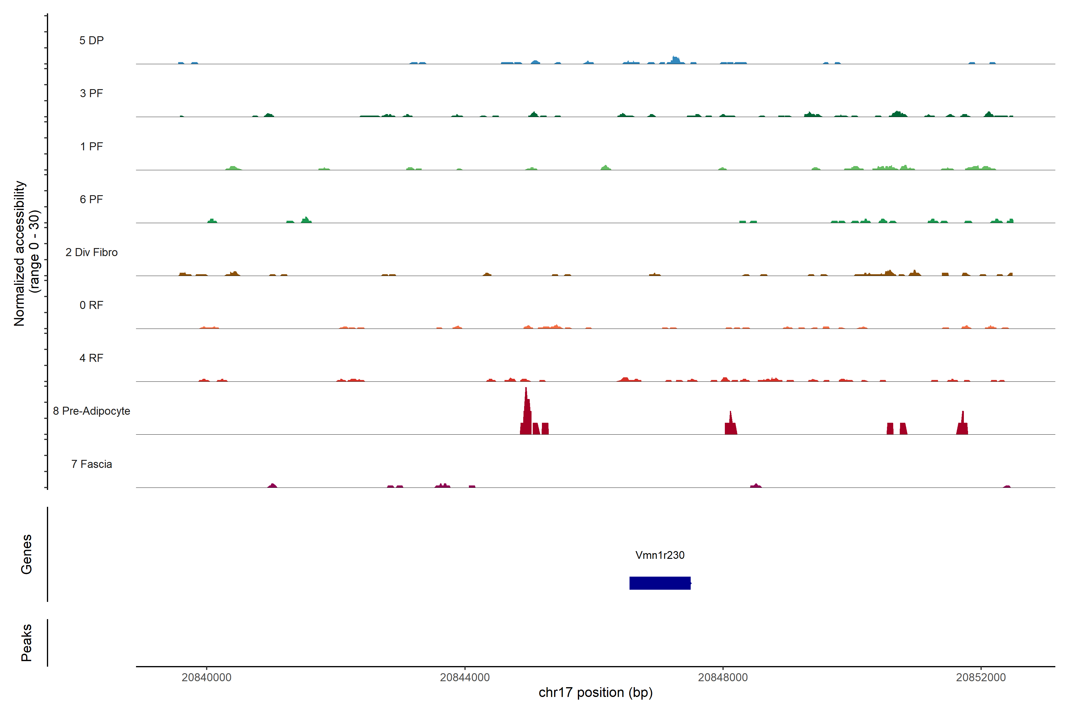Click the chr17 position (bp) axis title
Screen dimensions: 1069x713
pyautogui.click(x=595, y=693)
